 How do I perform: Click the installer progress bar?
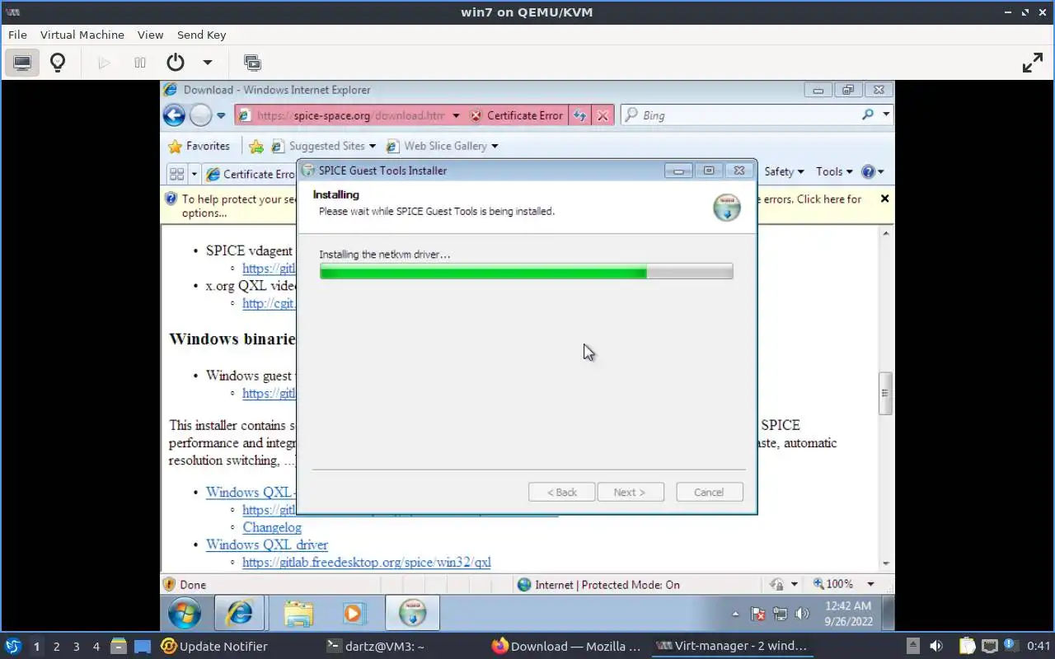[526, 272]
